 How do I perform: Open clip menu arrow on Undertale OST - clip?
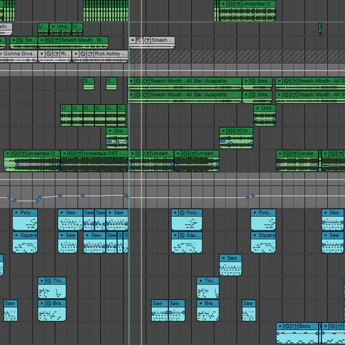tap(65, 154)
